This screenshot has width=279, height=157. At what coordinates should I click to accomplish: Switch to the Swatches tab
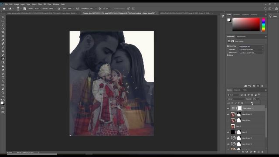click(236, 15)
